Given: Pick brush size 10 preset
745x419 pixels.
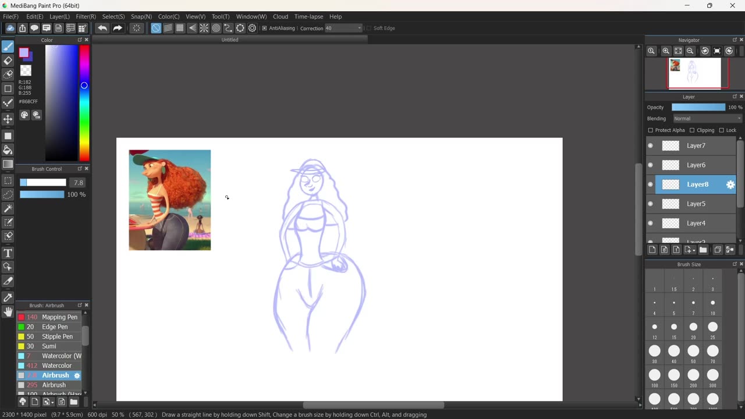Looking at the screenshot, I should pos(712,306).
